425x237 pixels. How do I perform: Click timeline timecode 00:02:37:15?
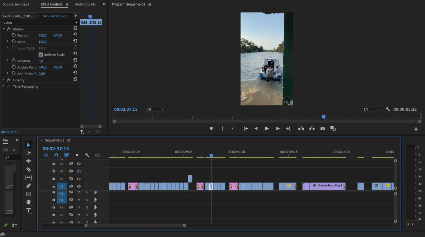pyautogui.click(x=56, y=149)
